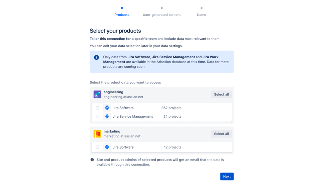Click the marketing.atlassian.net site URL
This screenshot has width=334, height=189.
click(x=122, y=136)
